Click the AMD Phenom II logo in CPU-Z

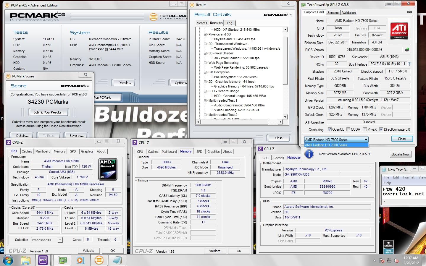[x=108, y=169]
